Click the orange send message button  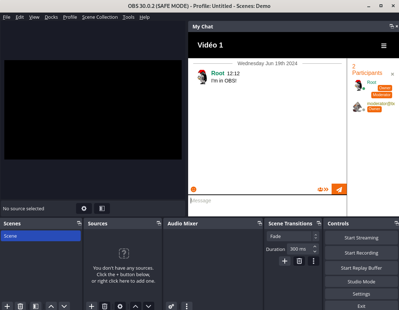click(x=339, y=189)
